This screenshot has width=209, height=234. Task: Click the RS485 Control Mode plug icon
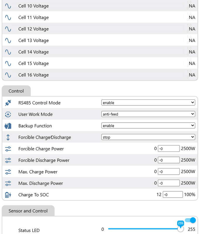coord(8,103)
